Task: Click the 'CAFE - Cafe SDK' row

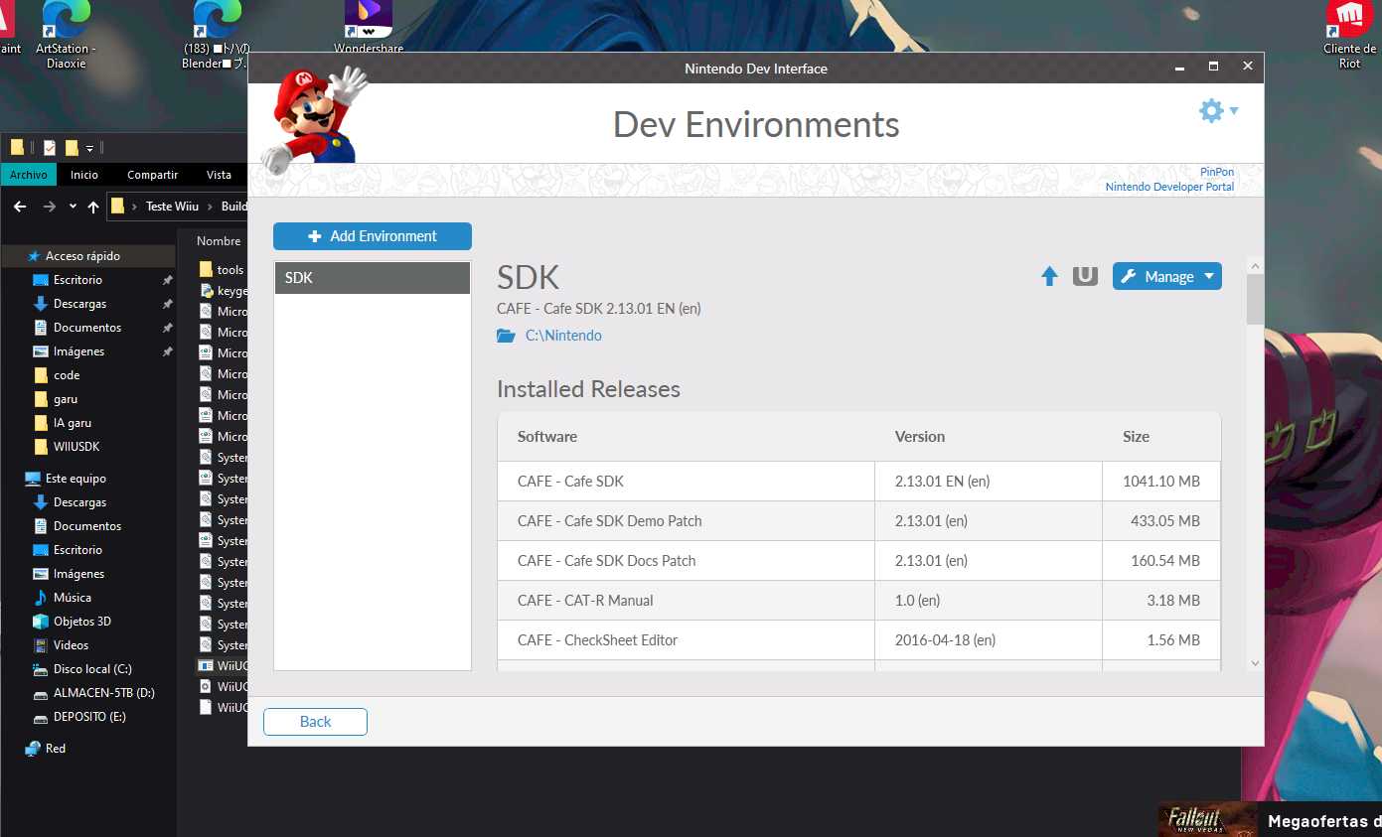Action: point(858,482)
